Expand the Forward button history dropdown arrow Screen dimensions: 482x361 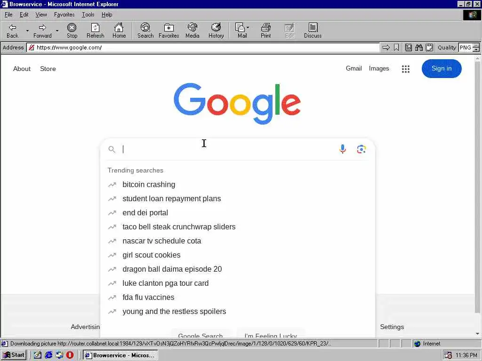[57, 31]
